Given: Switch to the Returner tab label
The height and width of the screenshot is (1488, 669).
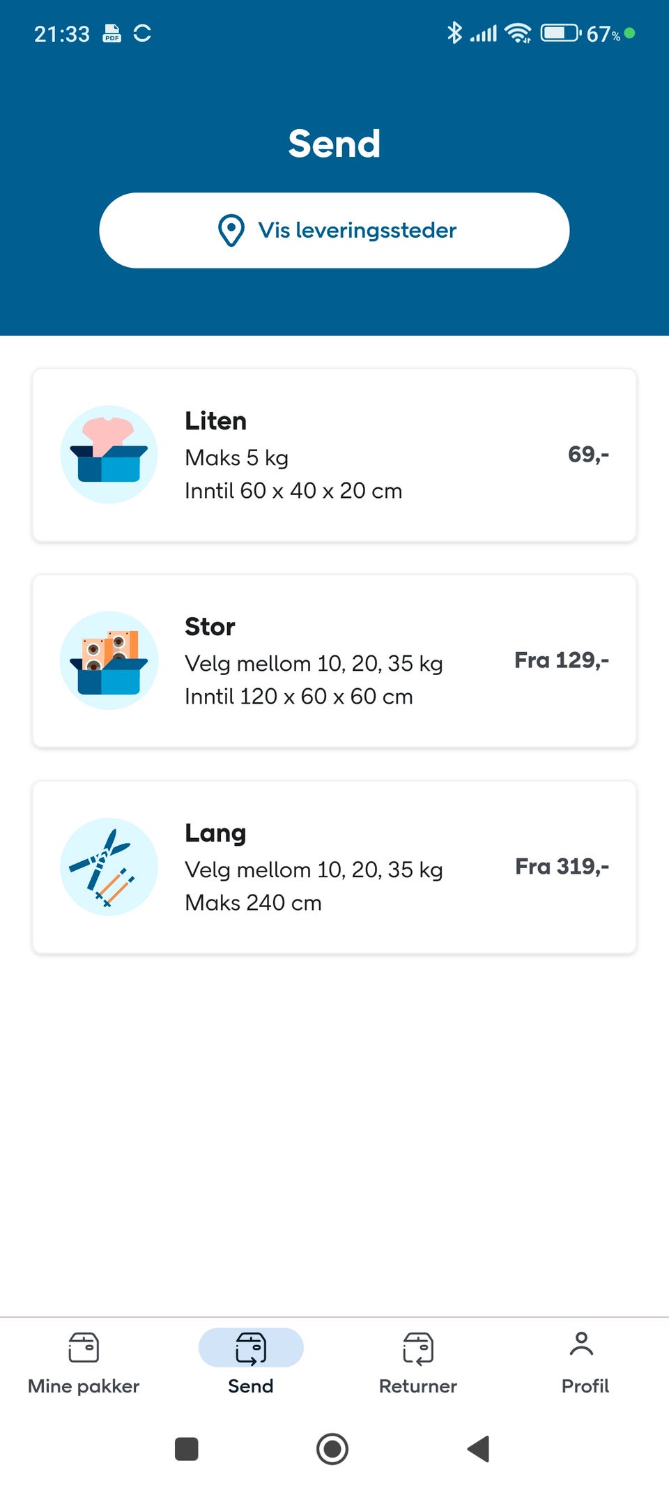Looking at the screenshot, I should [x=418, y=1386].
